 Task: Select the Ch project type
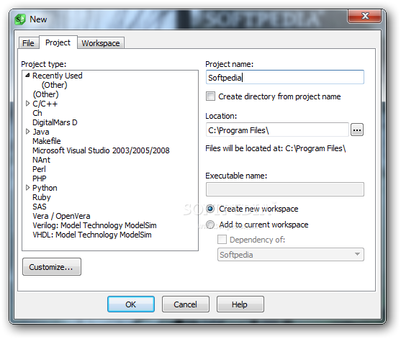point(37,113)
